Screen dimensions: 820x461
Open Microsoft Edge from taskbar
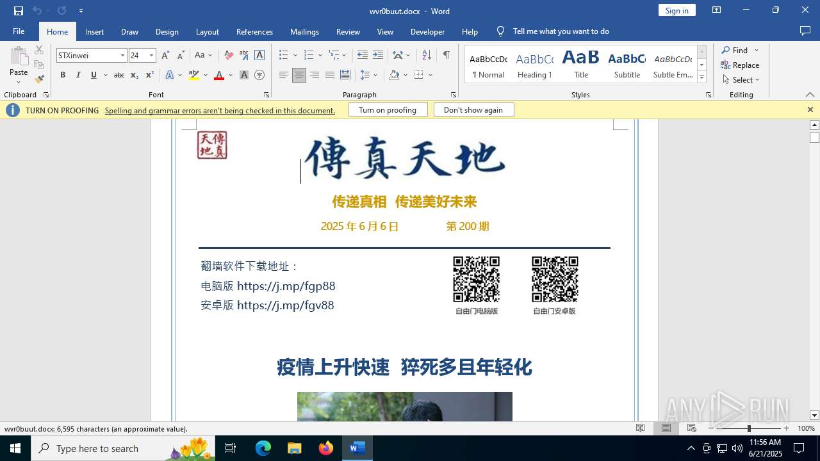point(263,448)
